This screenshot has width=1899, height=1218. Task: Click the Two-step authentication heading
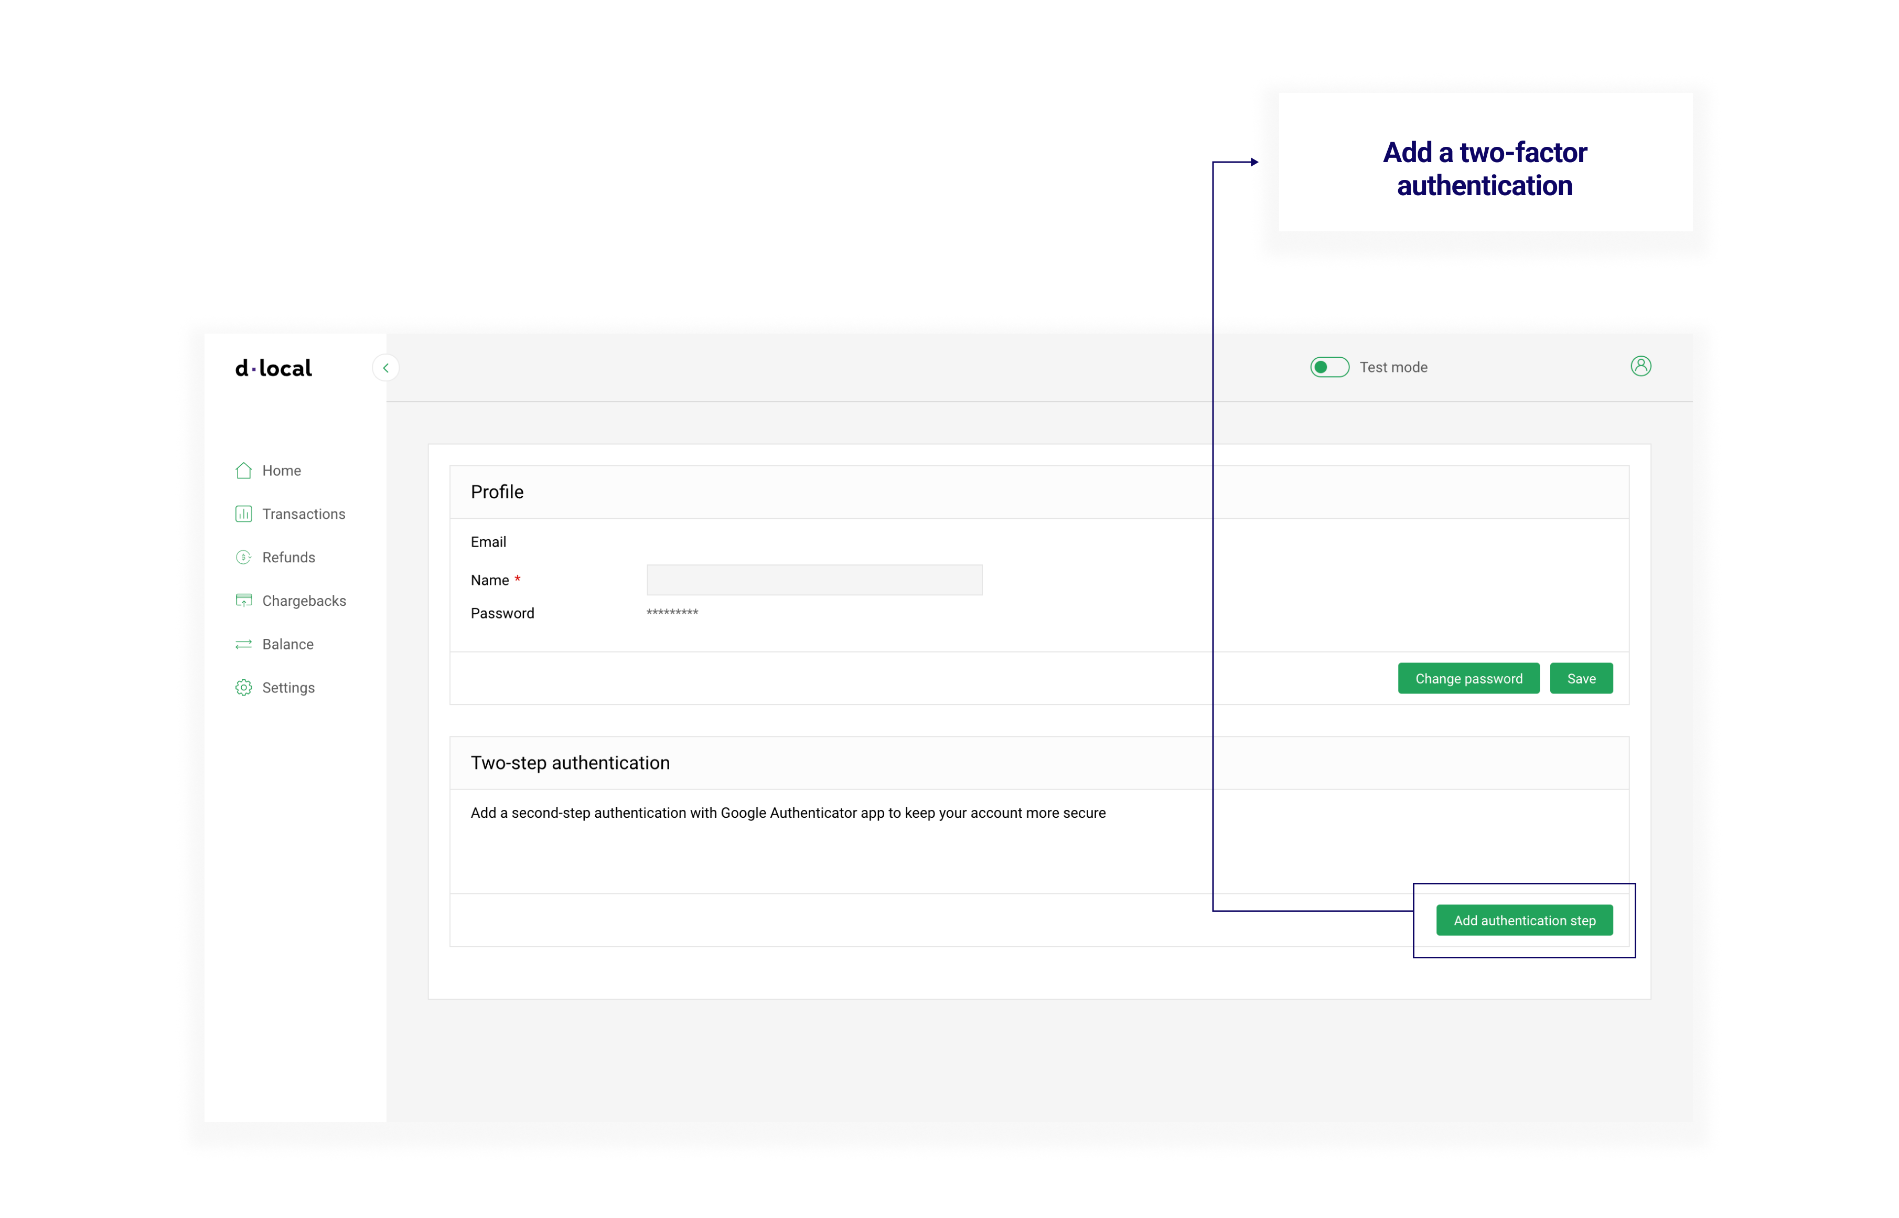click(570, 763)
